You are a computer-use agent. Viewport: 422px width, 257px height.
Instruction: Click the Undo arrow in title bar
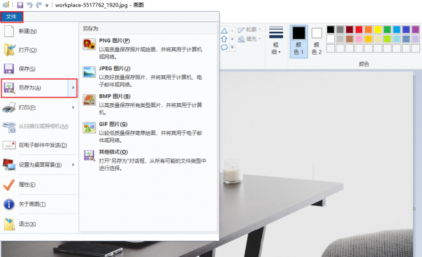30,5
